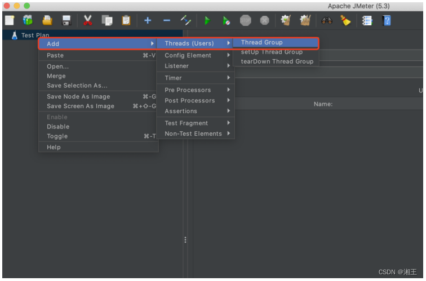
Task: Expand the Test Fragment submenu
Action: [x=196, y=123]
